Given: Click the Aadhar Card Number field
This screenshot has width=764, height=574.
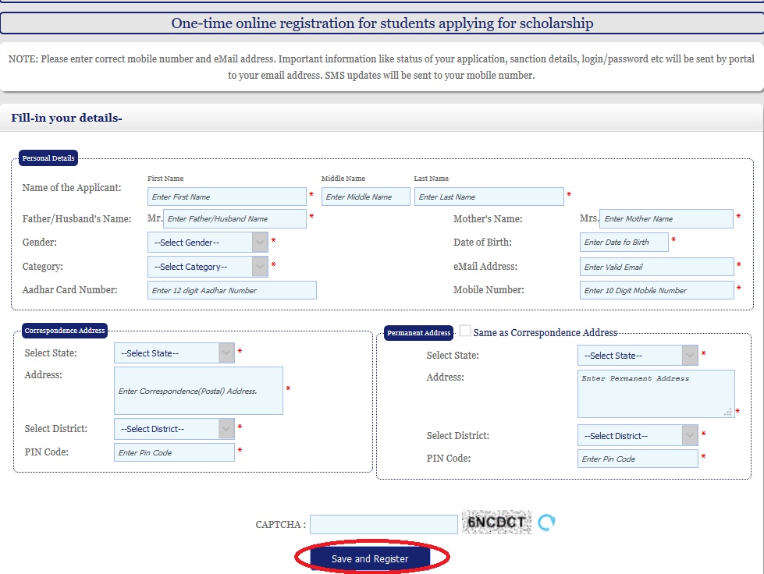Looking at the screenshot, I should tap(232, 290).
